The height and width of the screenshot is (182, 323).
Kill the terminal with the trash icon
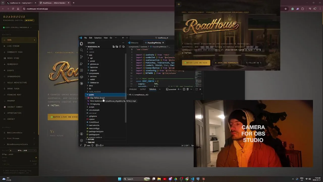187,89
